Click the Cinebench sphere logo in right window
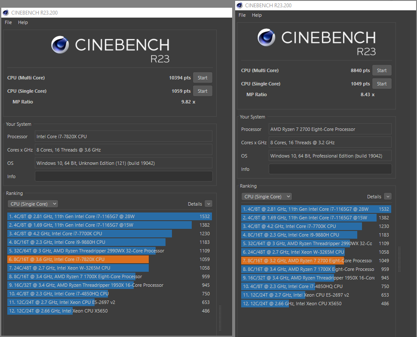This screenshot has width=417, height=337. point(267,37)
